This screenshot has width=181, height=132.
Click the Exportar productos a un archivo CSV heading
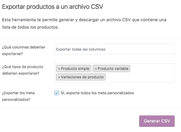[x=53, y=7]
